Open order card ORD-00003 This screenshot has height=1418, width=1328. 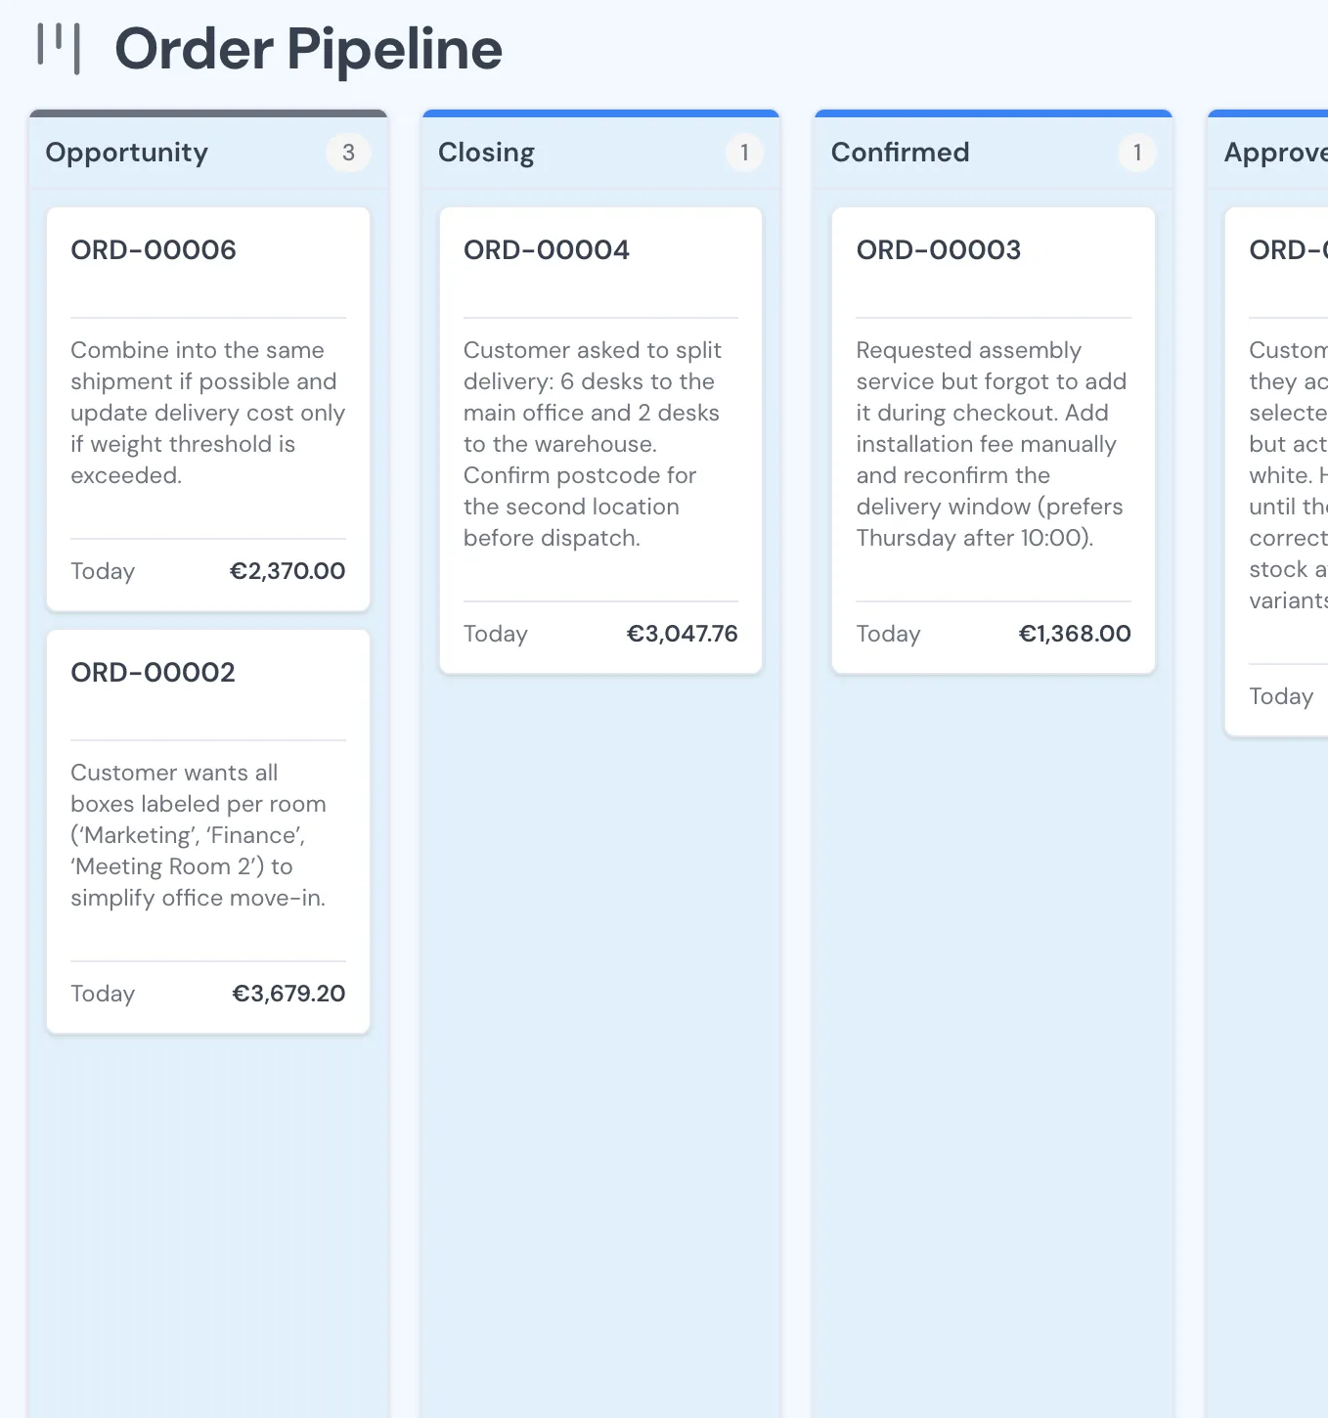point(994,440)
